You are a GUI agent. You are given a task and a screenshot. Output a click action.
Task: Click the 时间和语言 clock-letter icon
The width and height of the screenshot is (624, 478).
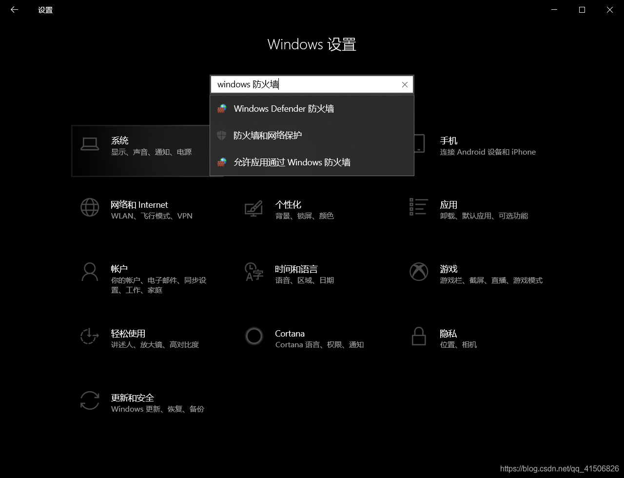point(254,272)
